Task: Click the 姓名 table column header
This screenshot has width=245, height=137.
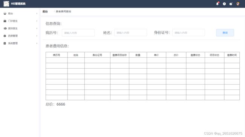Action: tap(76, 55)
